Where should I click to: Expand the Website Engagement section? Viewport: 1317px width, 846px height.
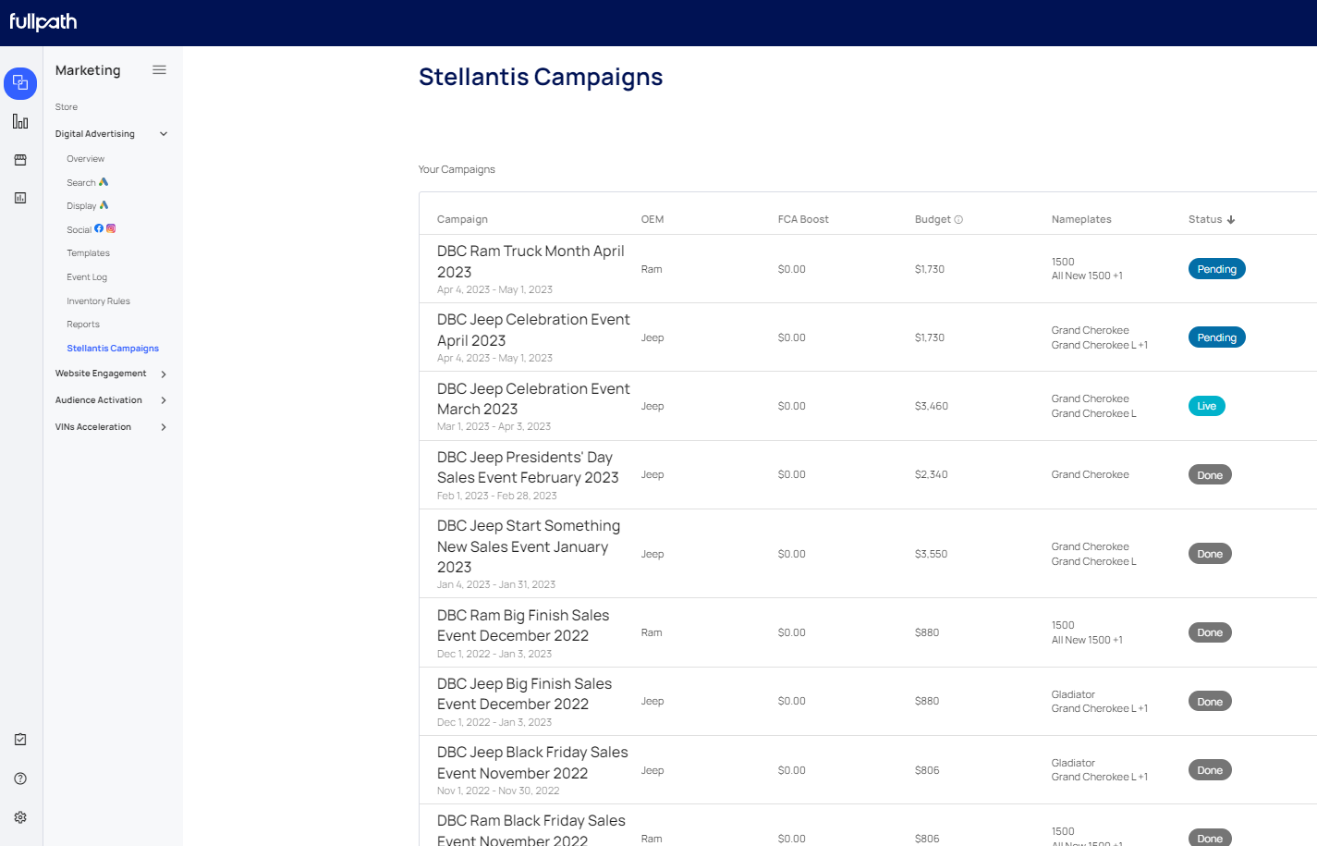[x=165, y=374]
